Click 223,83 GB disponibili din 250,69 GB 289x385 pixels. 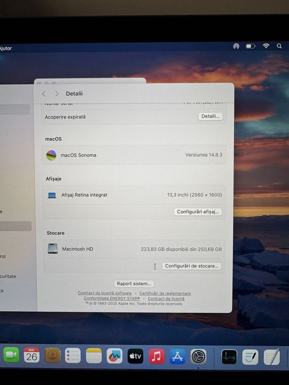pyautogui.click(x=181, y=249)
